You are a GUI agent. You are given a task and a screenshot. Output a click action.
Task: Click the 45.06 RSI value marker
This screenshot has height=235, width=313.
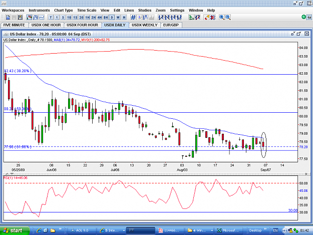point(303,191)
